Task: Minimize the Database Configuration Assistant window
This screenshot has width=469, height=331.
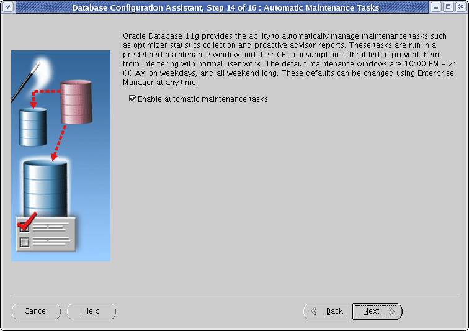Action: 436,7
